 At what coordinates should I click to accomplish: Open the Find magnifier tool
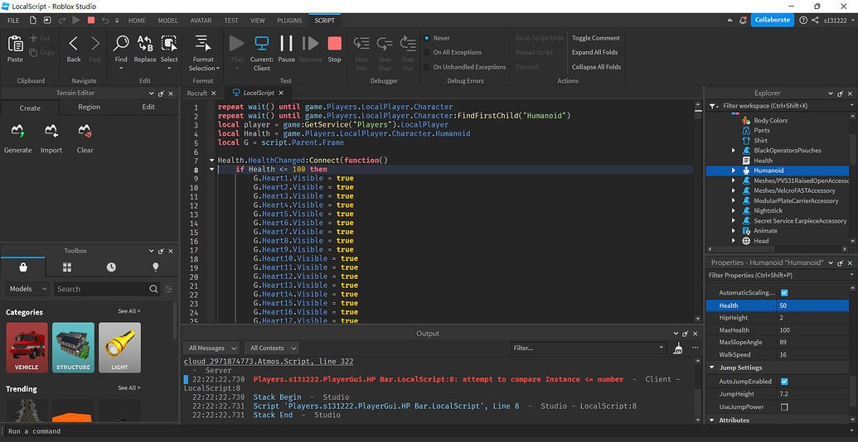click(x=121, y=44)
